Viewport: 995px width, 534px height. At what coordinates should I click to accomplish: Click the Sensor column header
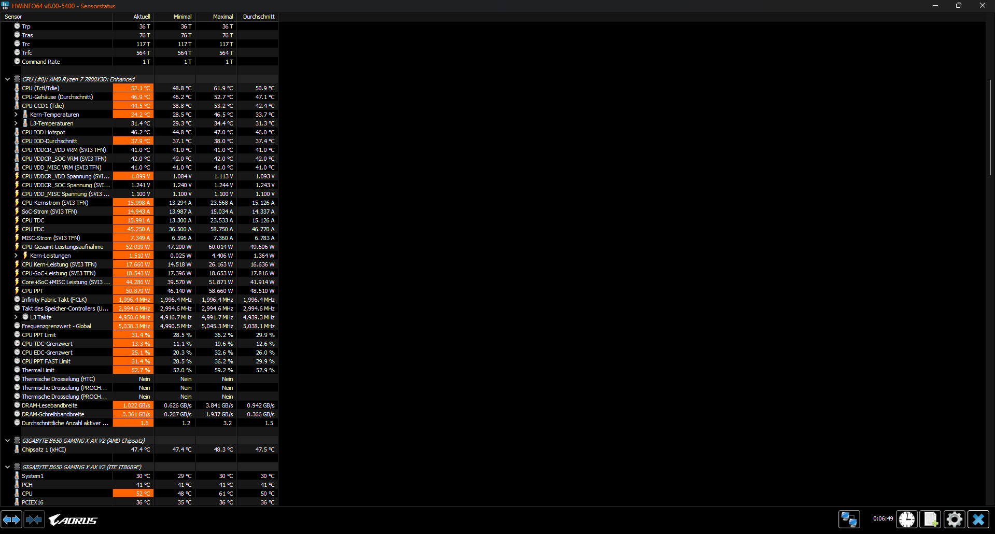[x=56, y=17]
